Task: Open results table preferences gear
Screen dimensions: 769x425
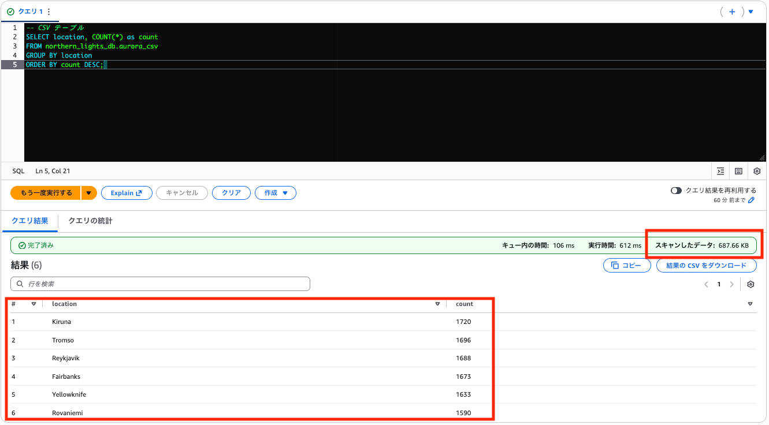Action: [x=751, y=284]
